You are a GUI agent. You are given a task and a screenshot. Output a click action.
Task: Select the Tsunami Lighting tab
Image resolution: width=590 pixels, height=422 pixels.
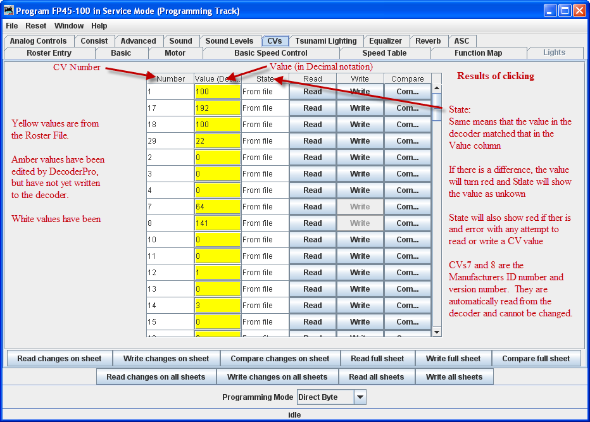[x=326, y=41]
